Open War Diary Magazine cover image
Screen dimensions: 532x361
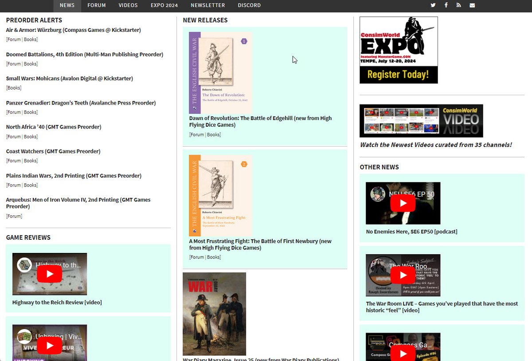point(214,314)
